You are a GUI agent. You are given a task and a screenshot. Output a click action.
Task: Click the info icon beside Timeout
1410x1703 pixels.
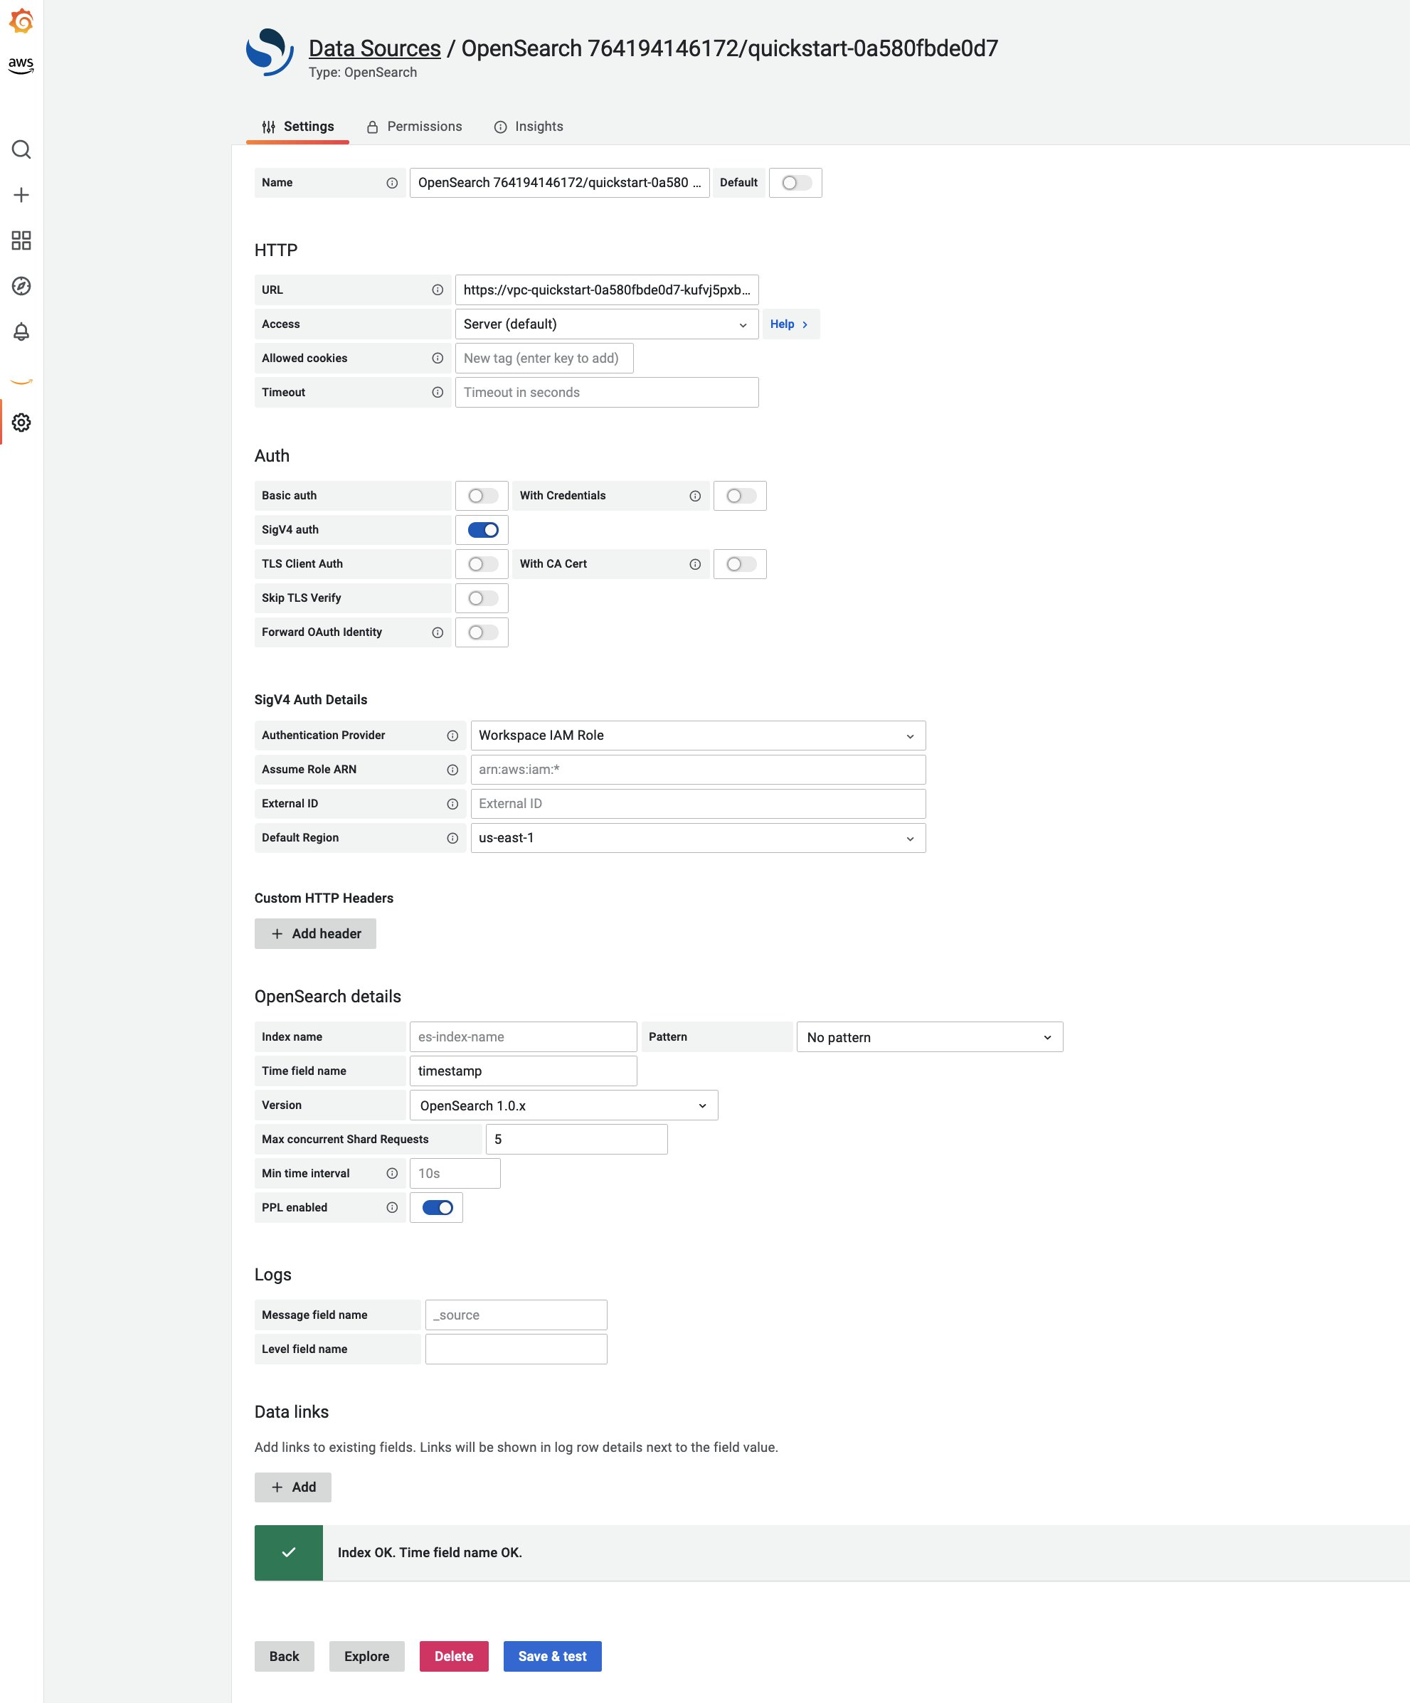[x=437, y=392]
